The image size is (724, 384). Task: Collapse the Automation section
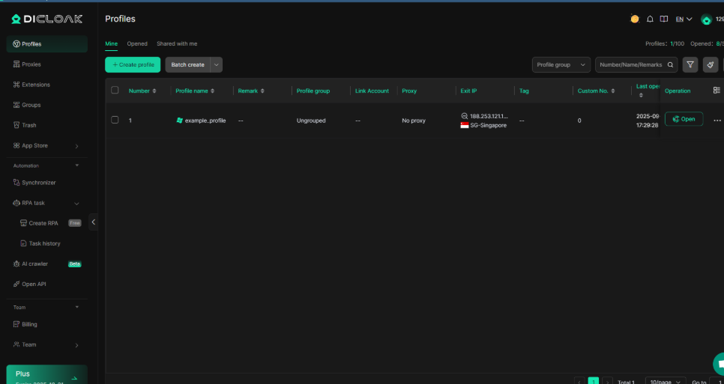pos(77,165)
